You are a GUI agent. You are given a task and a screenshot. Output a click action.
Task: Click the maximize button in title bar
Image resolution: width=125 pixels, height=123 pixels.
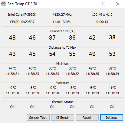tap(104, 4)
